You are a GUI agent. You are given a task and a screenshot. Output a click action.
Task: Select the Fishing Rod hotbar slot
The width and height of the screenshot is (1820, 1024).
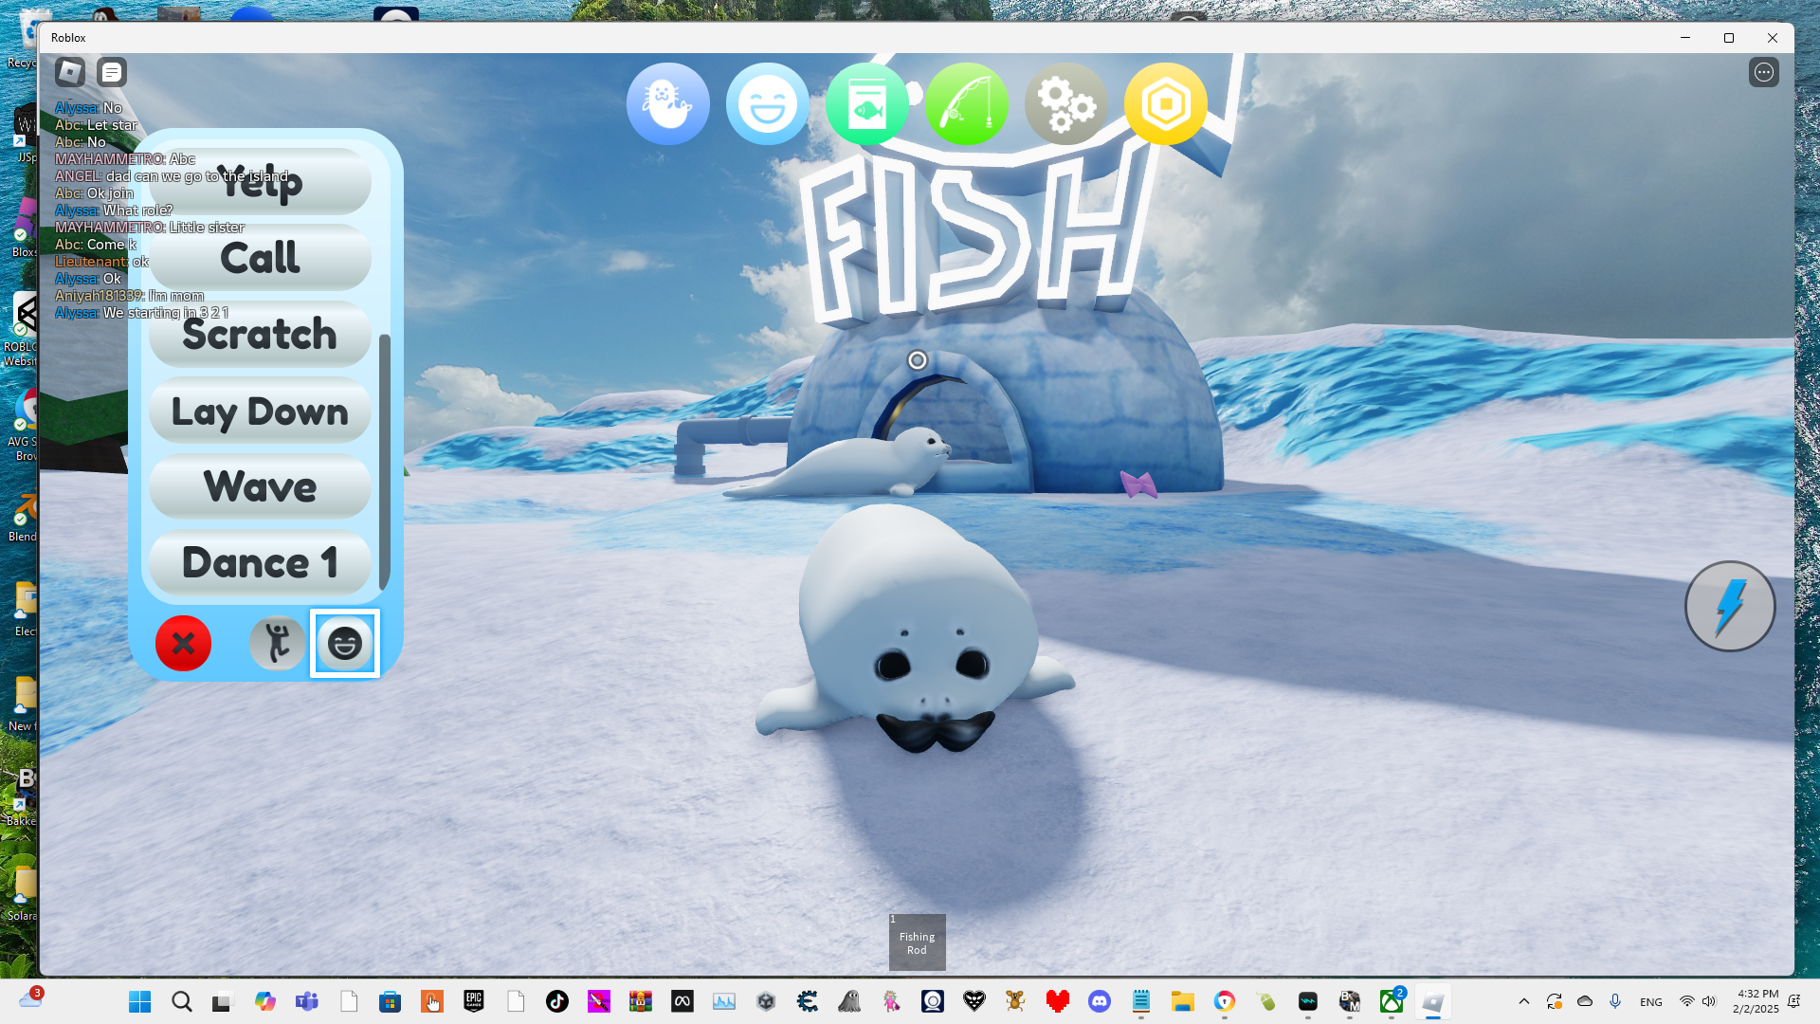(x=917, y=942)
